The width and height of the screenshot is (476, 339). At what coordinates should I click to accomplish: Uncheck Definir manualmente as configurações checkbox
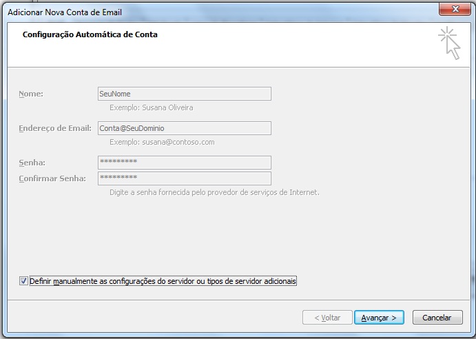click(23, 281)
